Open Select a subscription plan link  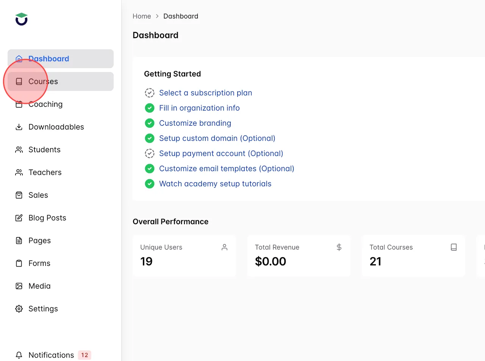(x=205, y=93)
